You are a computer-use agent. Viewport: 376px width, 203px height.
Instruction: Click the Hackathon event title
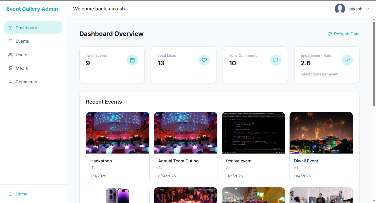[x=101, y=161]
